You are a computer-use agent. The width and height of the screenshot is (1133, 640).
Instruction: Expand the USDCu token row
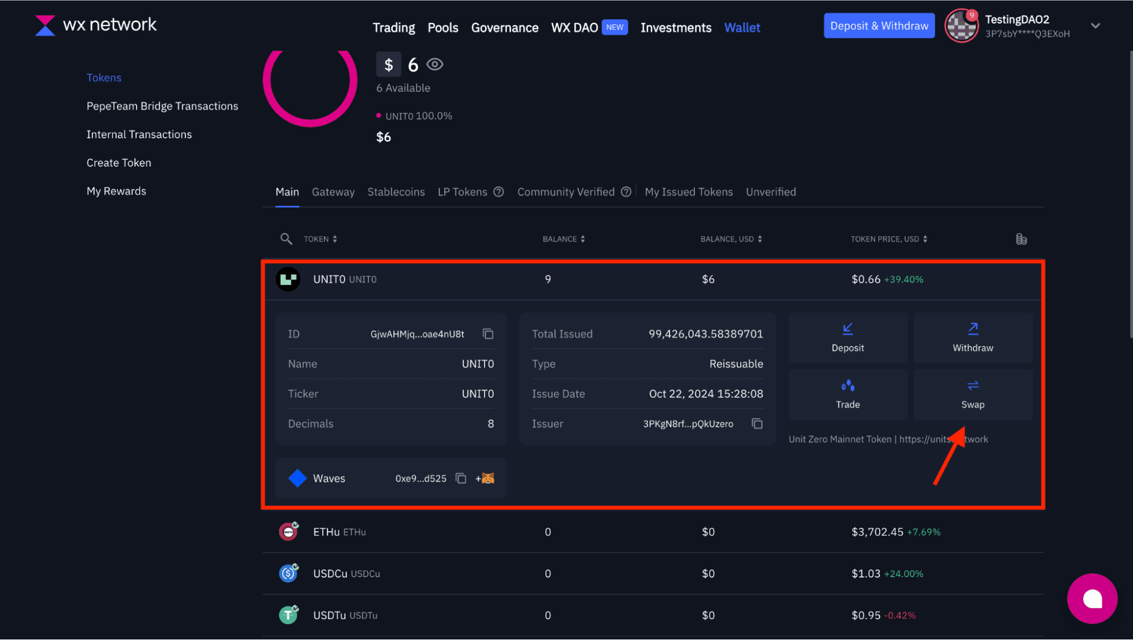pyautogui.click(x=653, y=574)
